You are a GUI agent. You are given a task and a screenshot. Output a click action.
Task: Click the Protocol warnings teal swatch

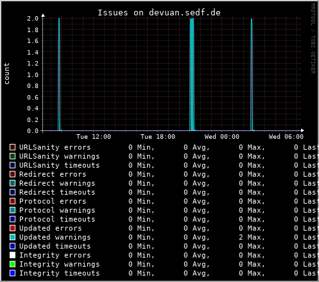tap(12, 210)
